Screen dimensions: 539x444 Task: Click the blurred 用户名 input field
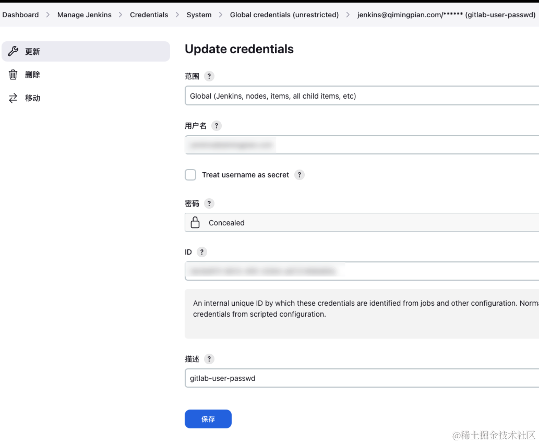click(x=362, y=145)
